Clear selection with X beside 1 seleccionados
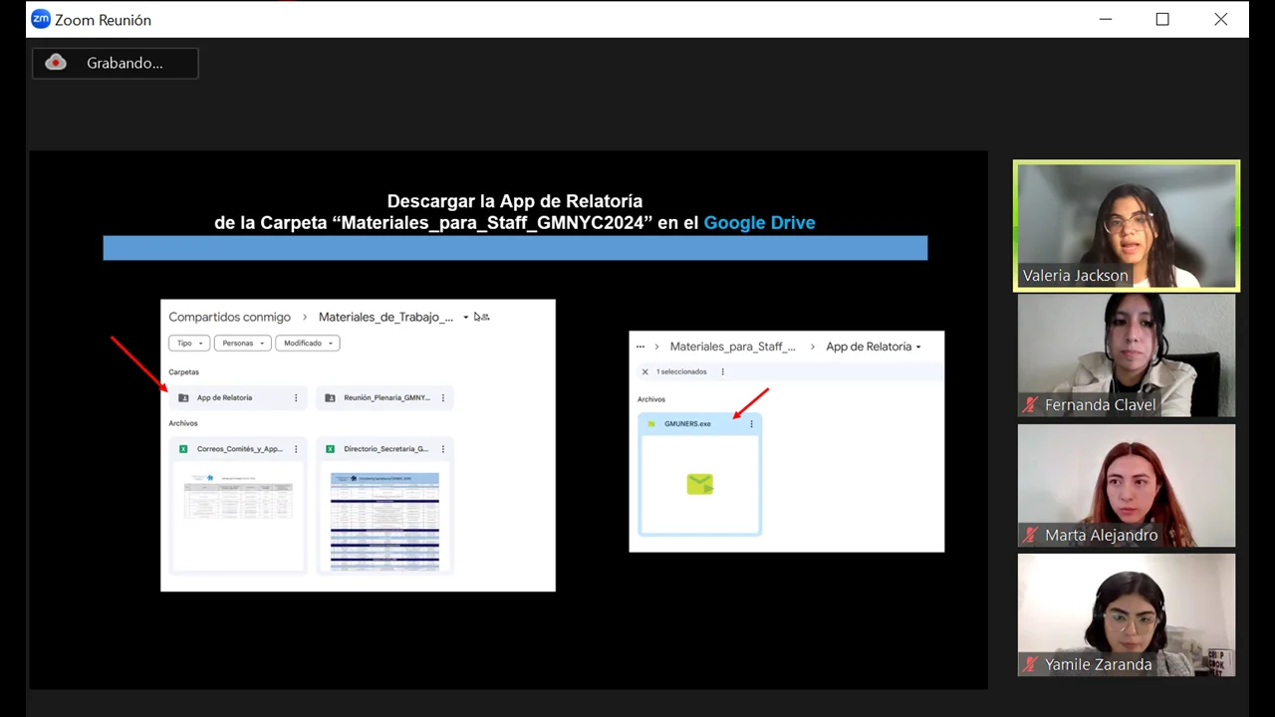 tap(644, 372)
